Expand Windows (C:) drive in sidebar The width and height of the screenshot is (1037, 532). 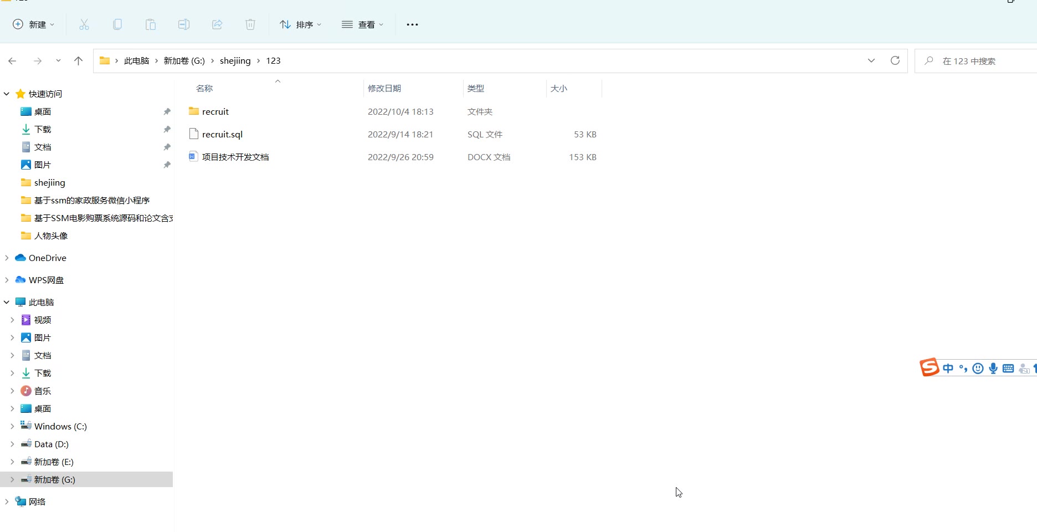tap(12, 426)
